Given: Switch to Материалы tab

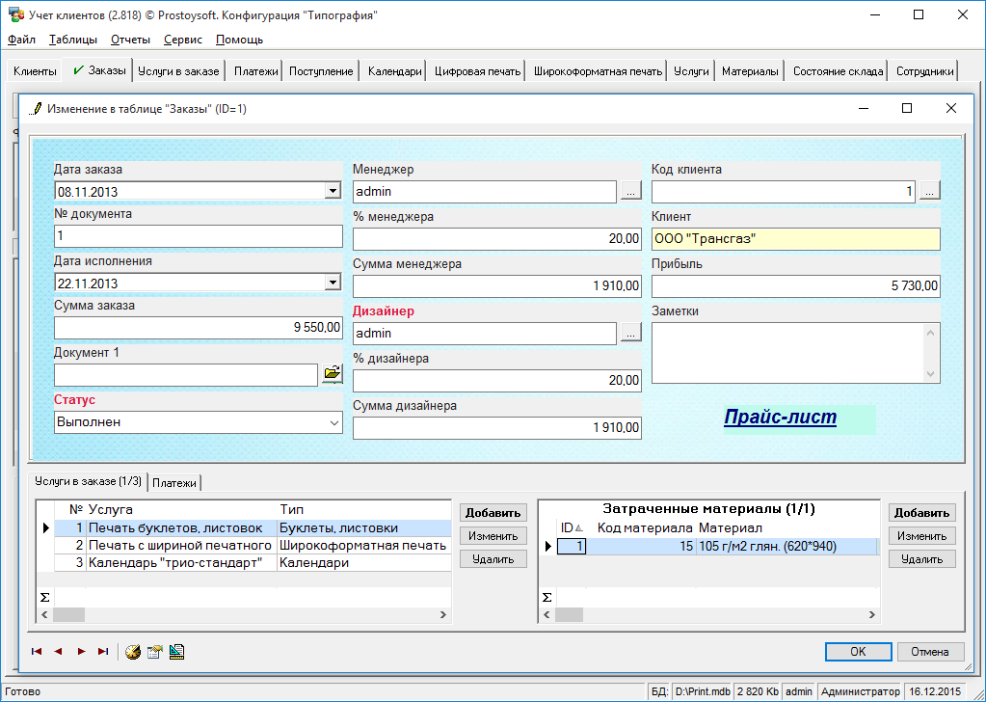Looking at the screenshot, I should 750,71.
